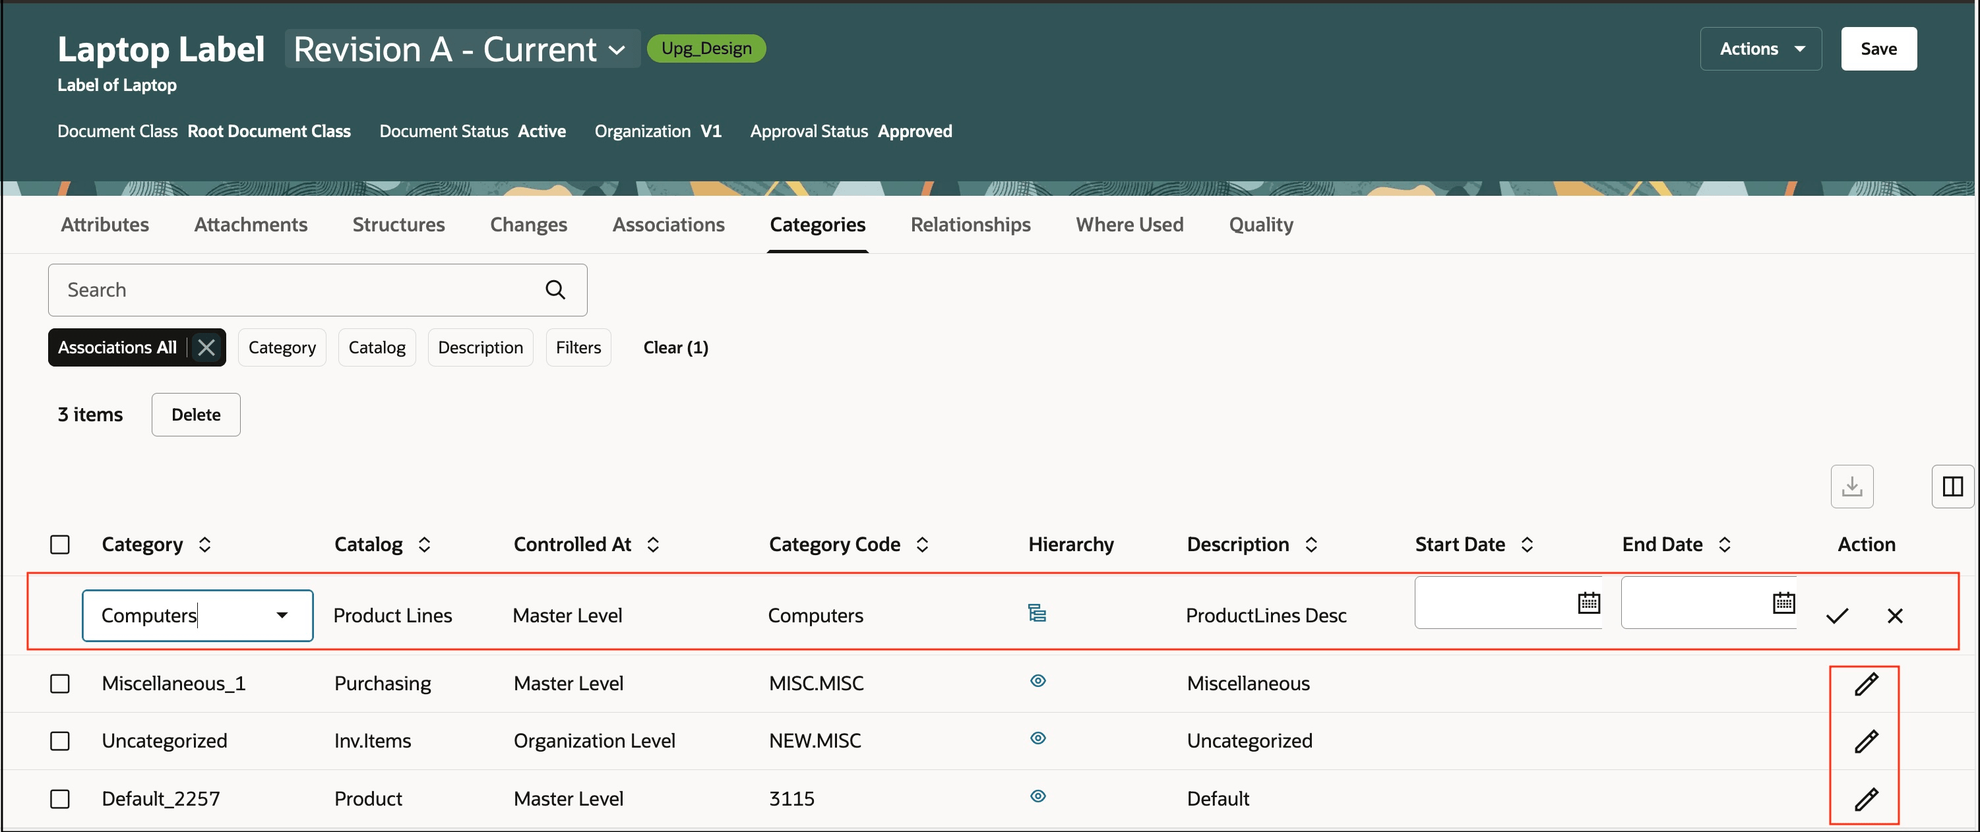
Task: Expand the Revision A - Current dropdown
Action: [x=617, y=50]
